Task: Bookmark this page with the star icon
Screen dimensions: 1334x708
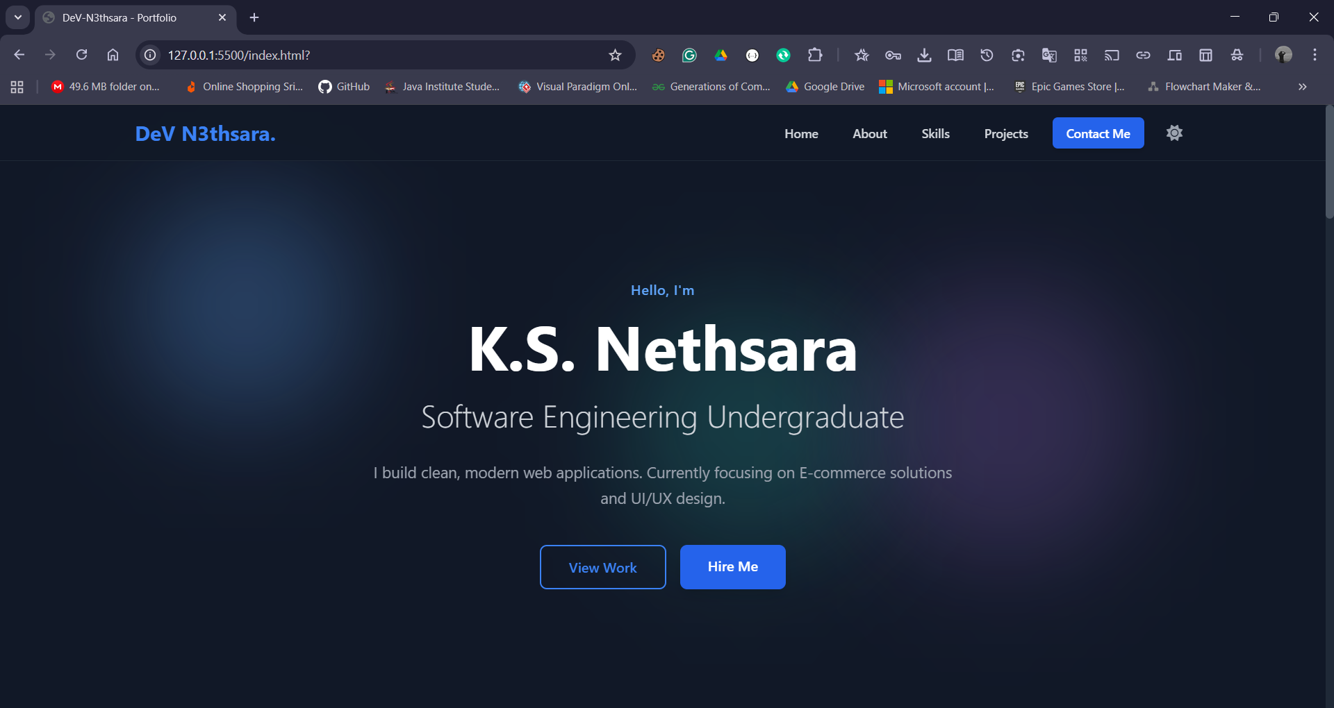Action: 616,55
